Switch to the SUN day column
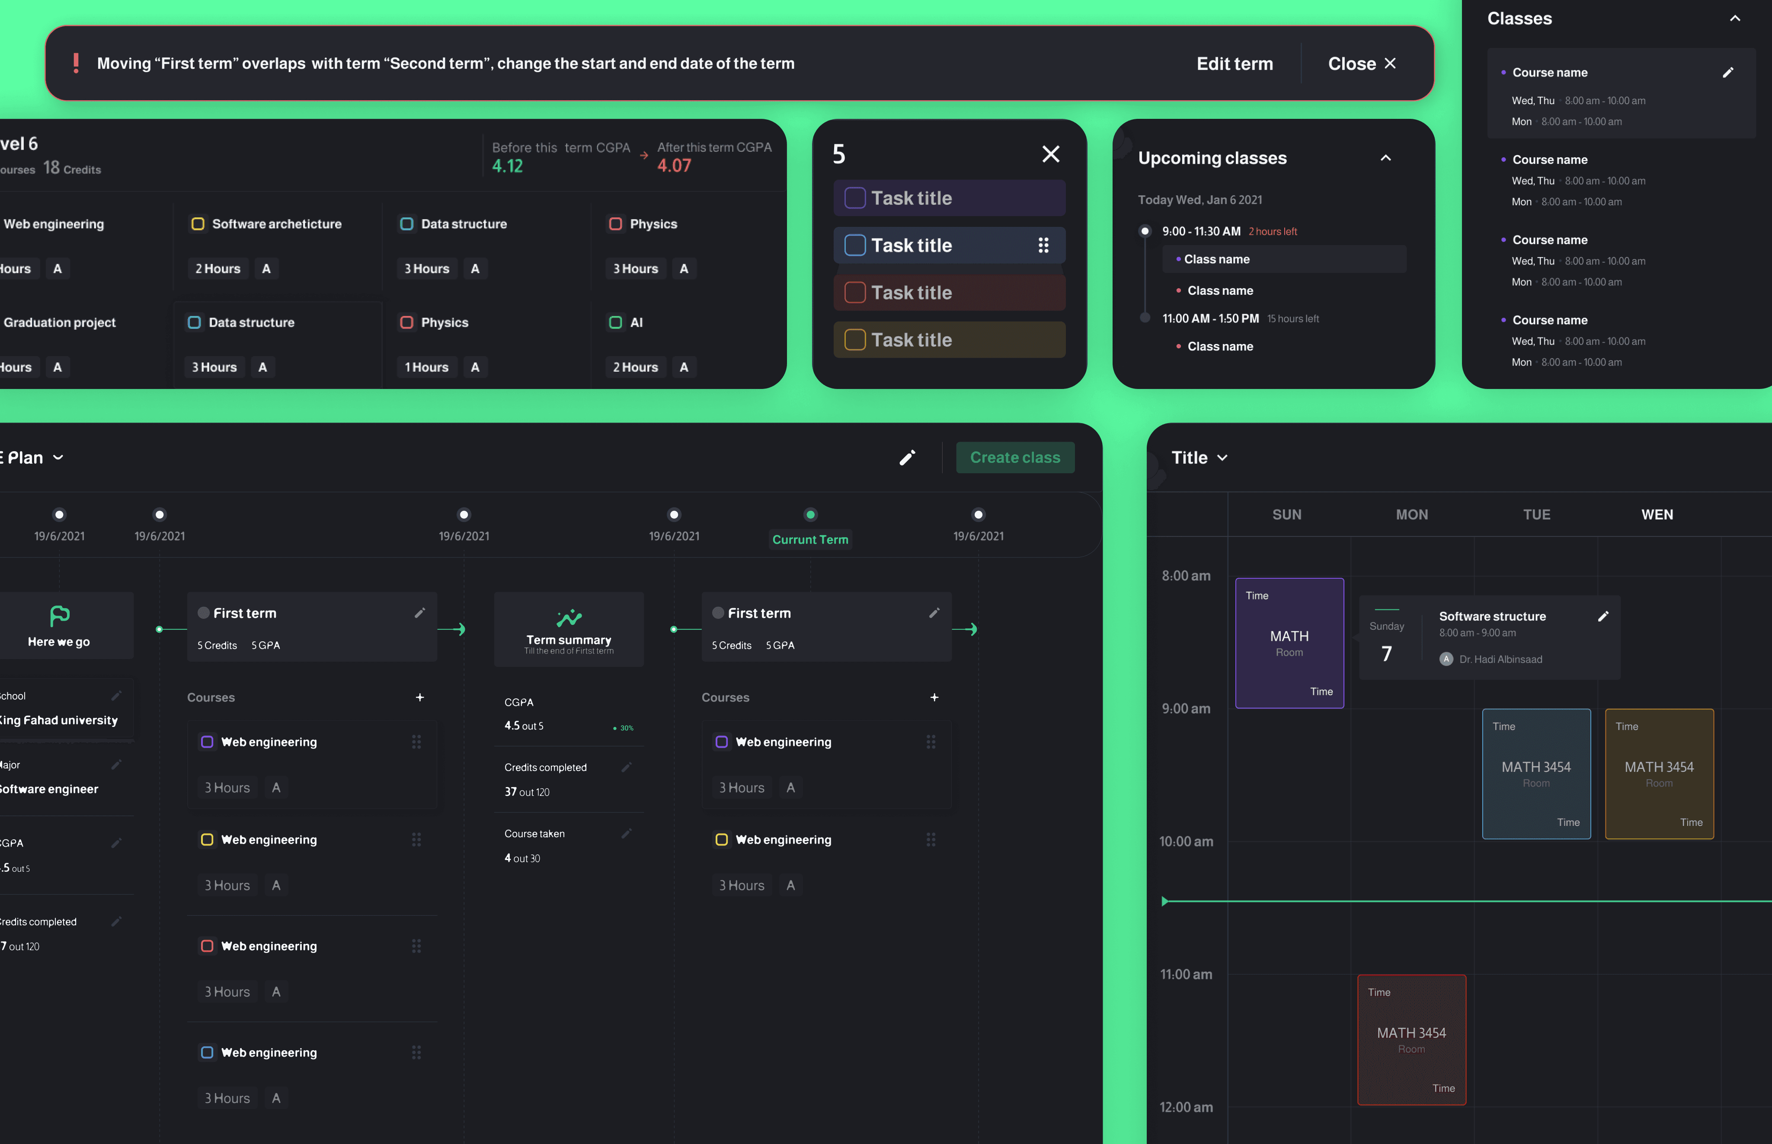 click(x=1287, y=515)
